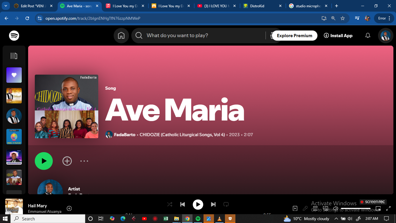Open Spotify from Windows taskbar
Viewport: 396px width, 223px height.
tap(198, 219)
